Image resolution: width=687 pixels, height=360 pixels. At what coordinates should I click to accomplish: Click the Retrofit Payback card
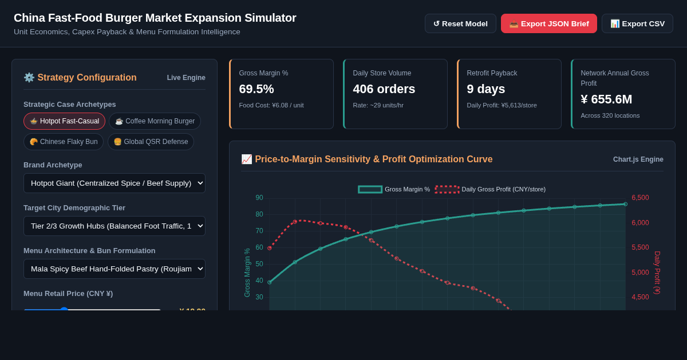(x=509, y=94)
